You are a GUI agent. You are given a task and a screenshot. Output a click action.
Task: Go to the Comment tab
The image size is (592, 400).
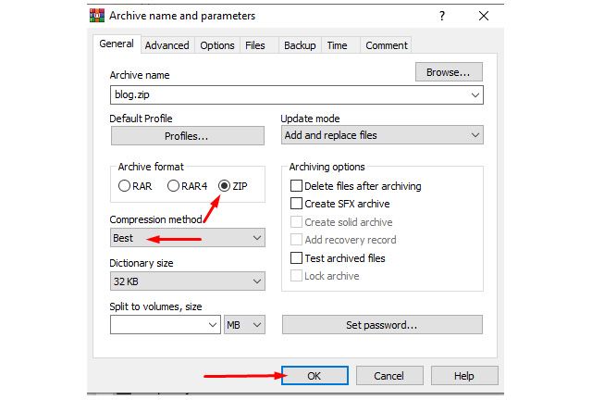pos(387,45)
